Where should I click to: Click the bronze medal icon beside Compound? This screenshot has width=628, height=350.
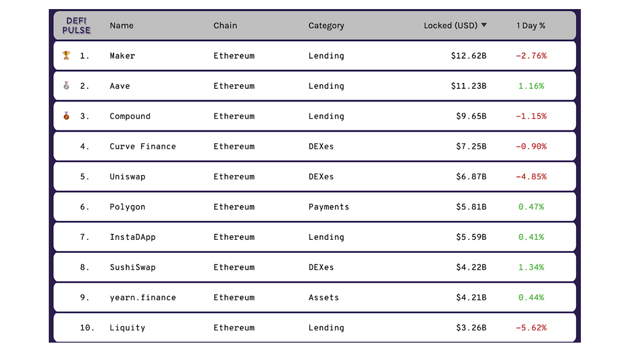[x=66, y=116]
